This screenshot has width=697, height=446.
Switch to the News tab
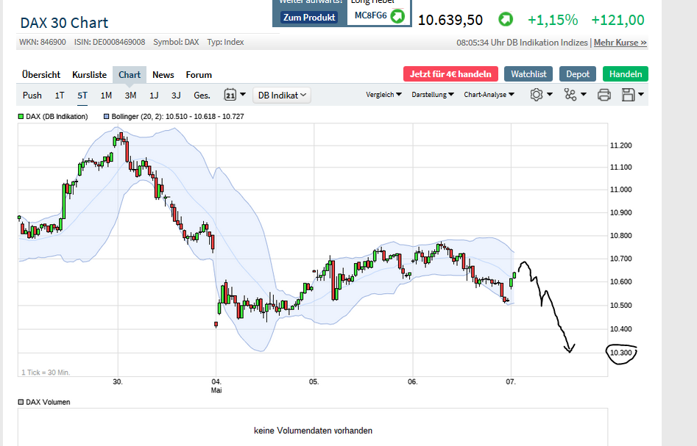[x=163, y=74]
